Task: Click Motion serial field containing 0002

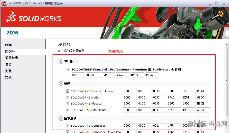Action: pos(159,97)
